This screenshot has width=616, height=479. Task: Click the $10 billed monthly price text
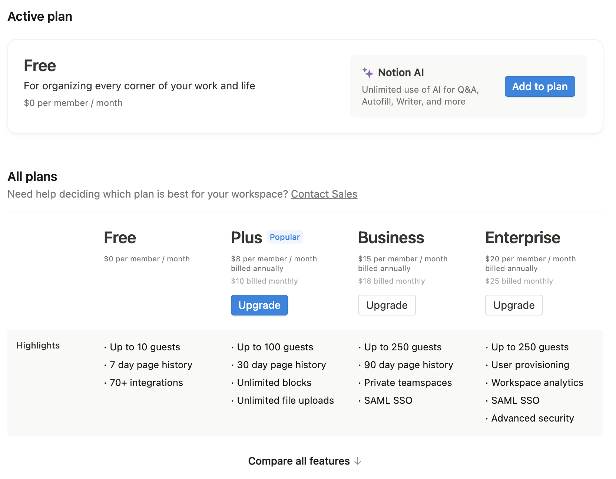(264, 281)
